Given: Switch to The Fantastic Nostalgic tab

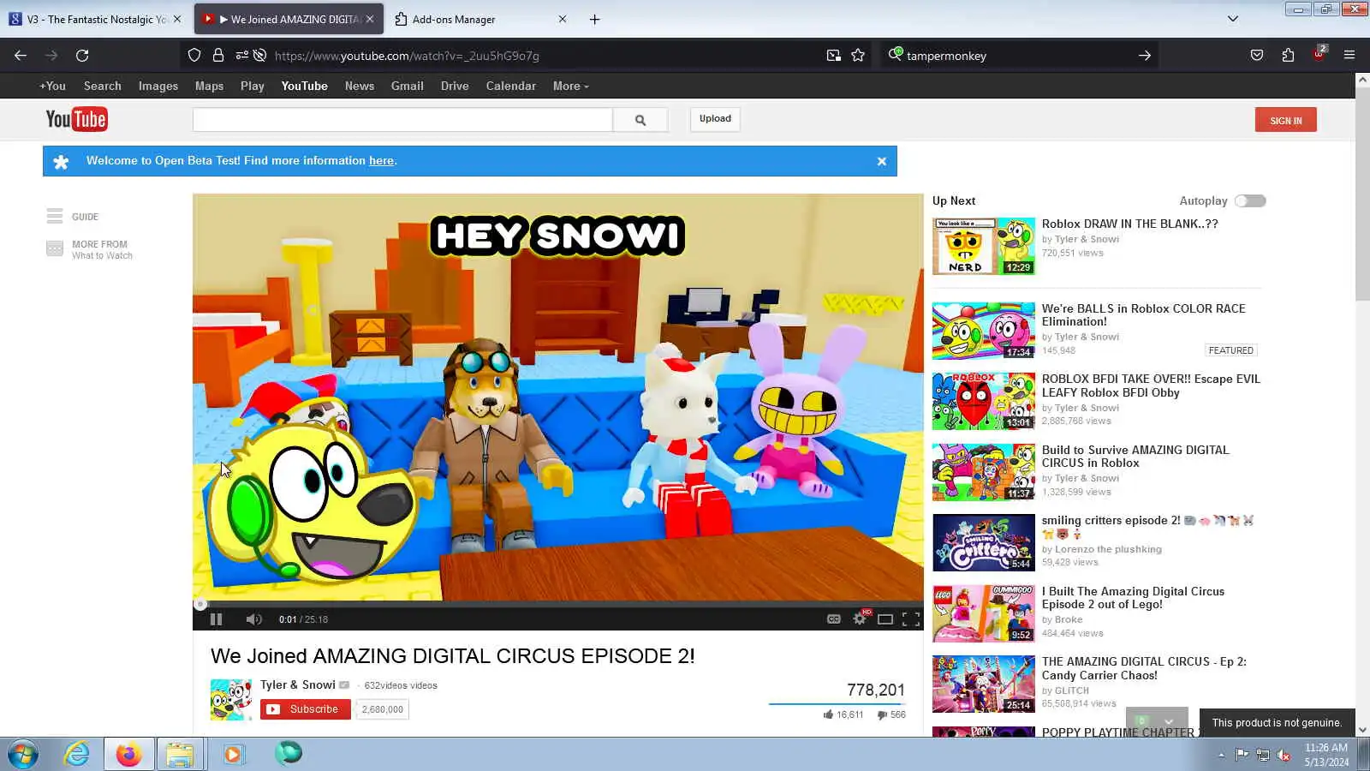Looking at the screenshot, I should pos(94,19).
